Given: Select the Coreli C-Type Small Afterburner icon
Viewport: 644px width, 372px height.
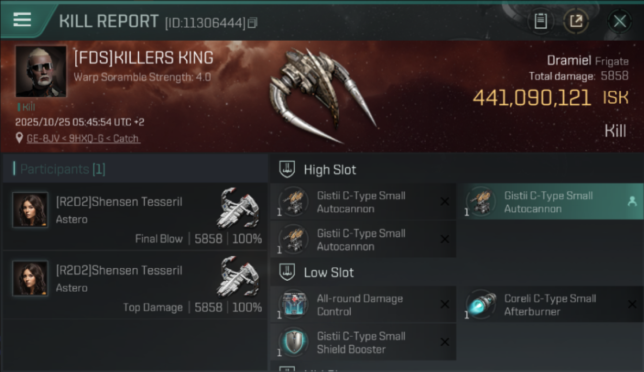Looking at the screenshot, I should click(x=481, y=305).
